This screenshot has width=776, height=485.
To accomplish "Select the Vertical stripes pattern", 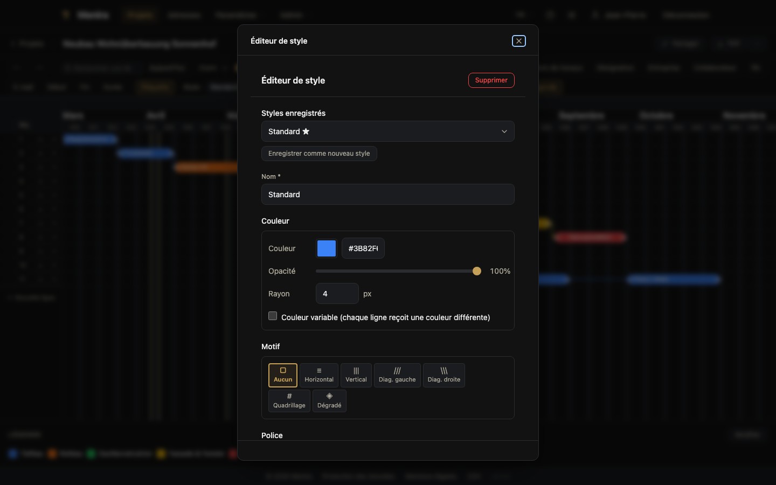I will 356,375.
